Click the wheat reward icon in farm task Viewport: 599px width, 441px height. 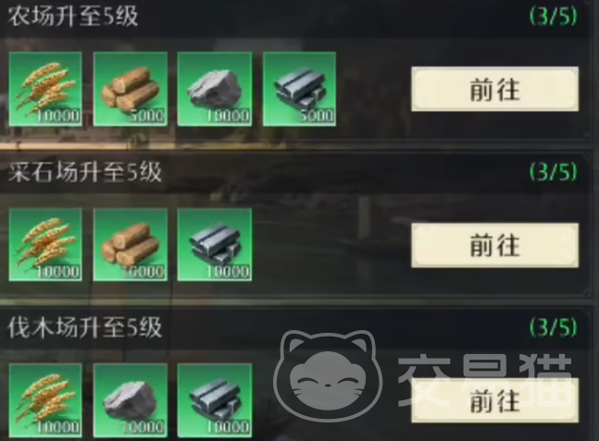point(45,89)
